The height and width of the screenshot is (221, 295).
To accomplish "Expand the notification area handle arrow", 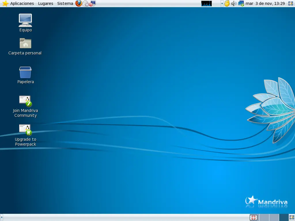I will tap(222, 3).
